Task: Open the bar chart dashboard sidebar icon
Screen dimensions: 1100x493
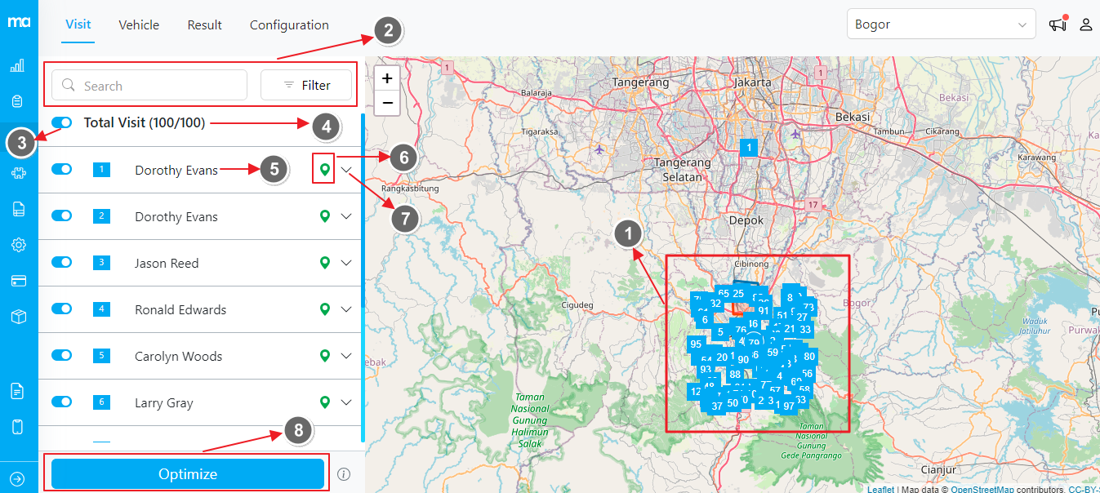Action: click(x=17, y=65)
